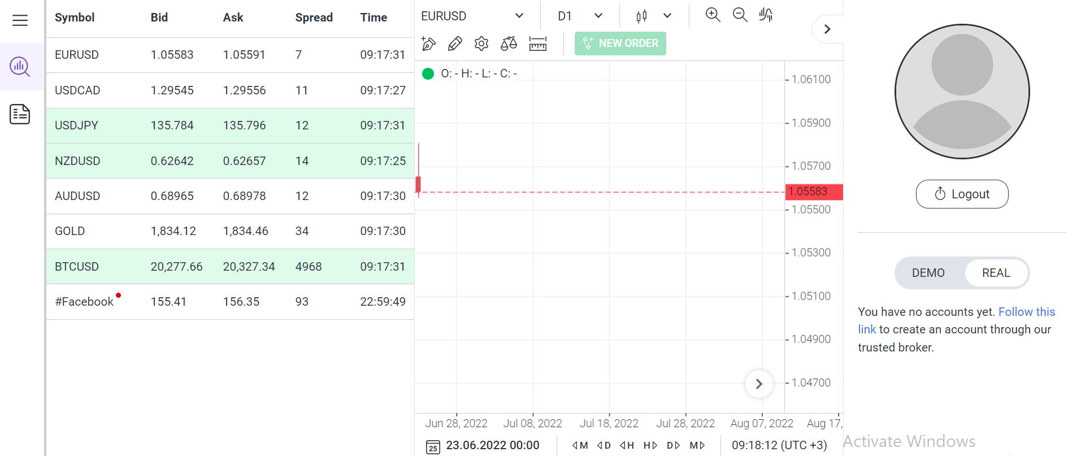Click the green status dot on chart

[x=428, y=73]
